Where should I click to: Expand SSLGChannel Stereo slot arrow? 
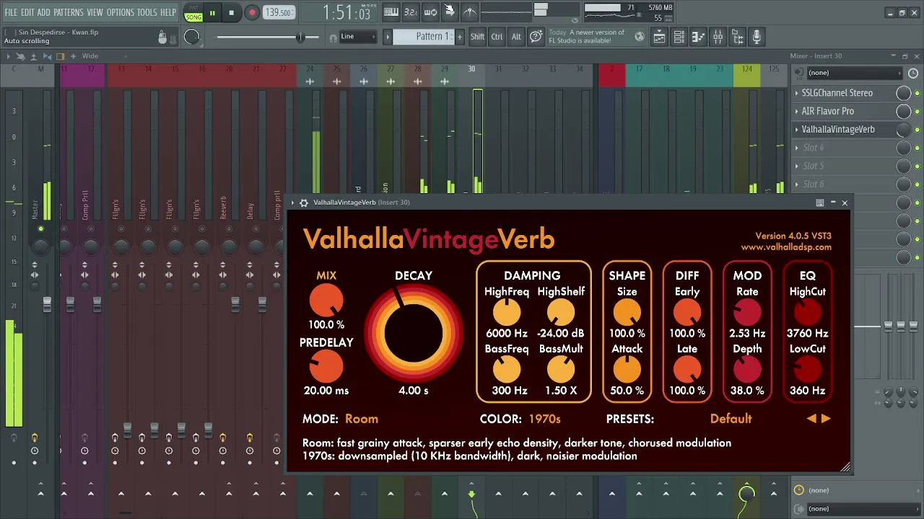coord(797,93)
